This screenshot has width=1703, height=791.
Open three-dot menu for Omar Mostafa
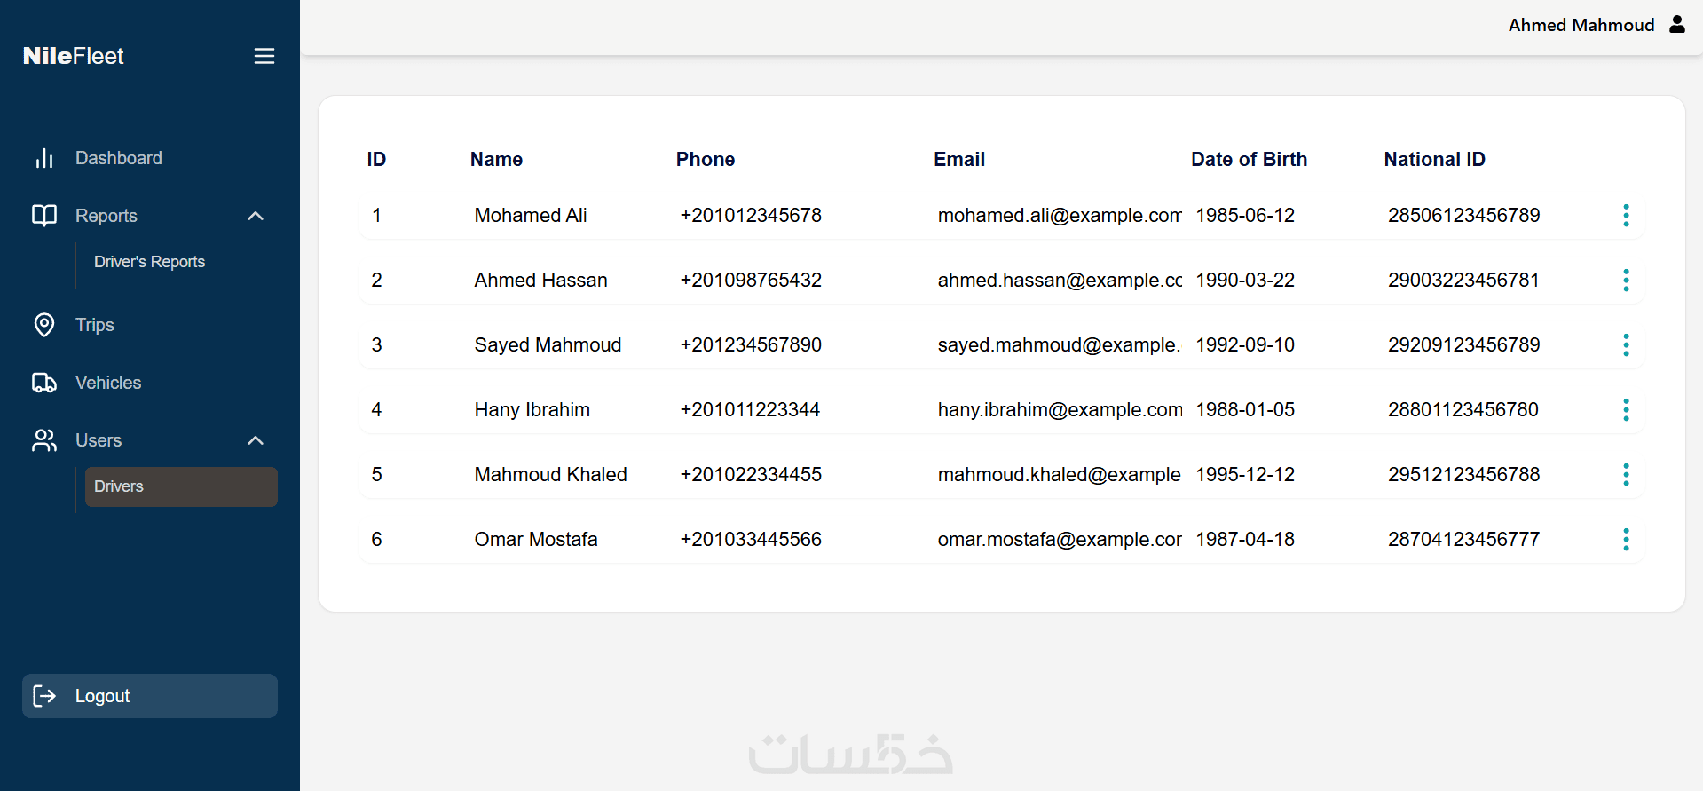[1626, 540]
